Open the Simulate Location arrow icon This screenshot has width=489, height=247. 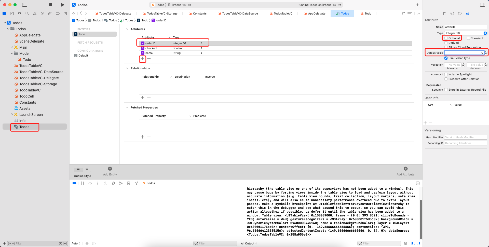click(x=136, y=183)
